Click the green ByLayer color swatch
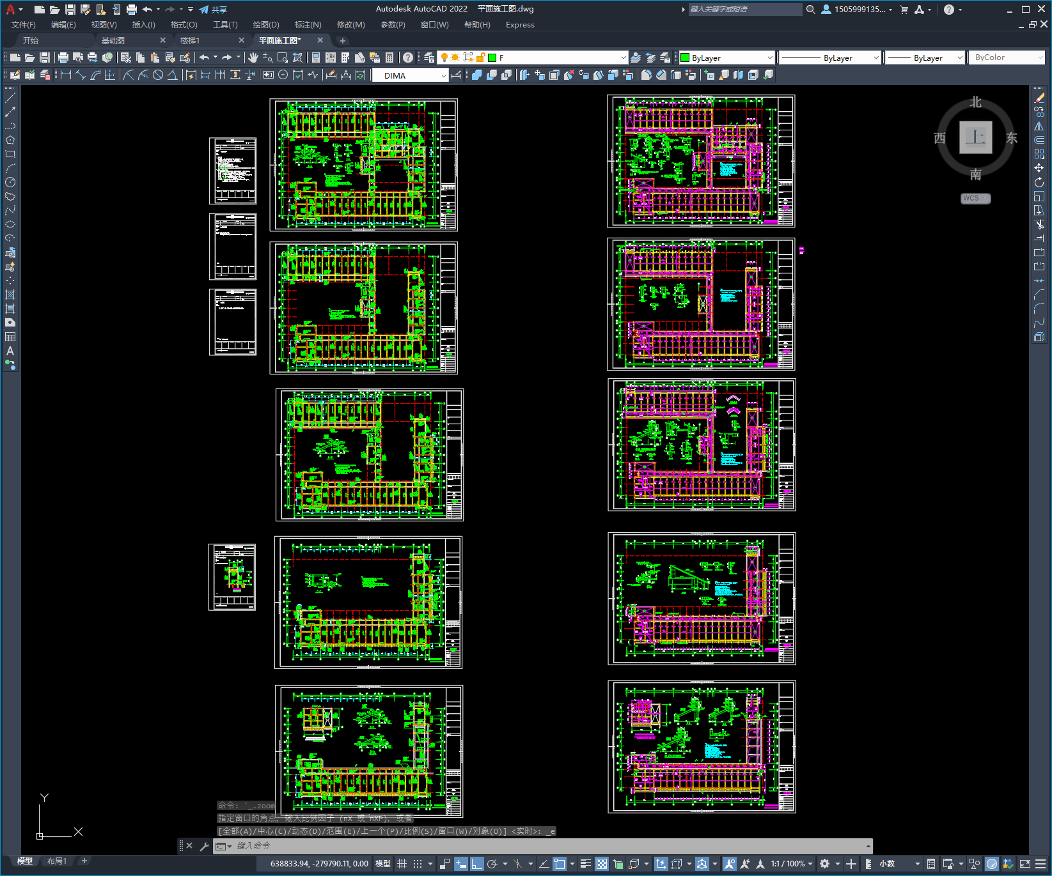The image size is (1052, 876). point(685,58)
